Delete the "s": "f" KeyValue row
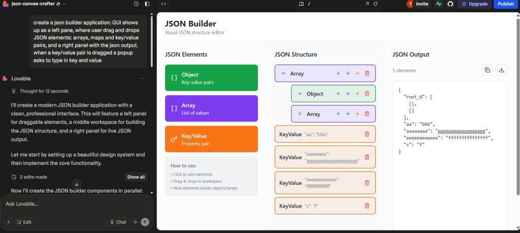The image size is (520, 233). tap(367, 206)
